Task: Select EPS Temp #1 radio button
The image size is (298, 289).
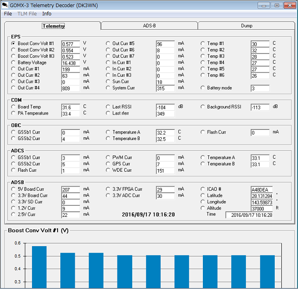Action: (x=202, y=43)
